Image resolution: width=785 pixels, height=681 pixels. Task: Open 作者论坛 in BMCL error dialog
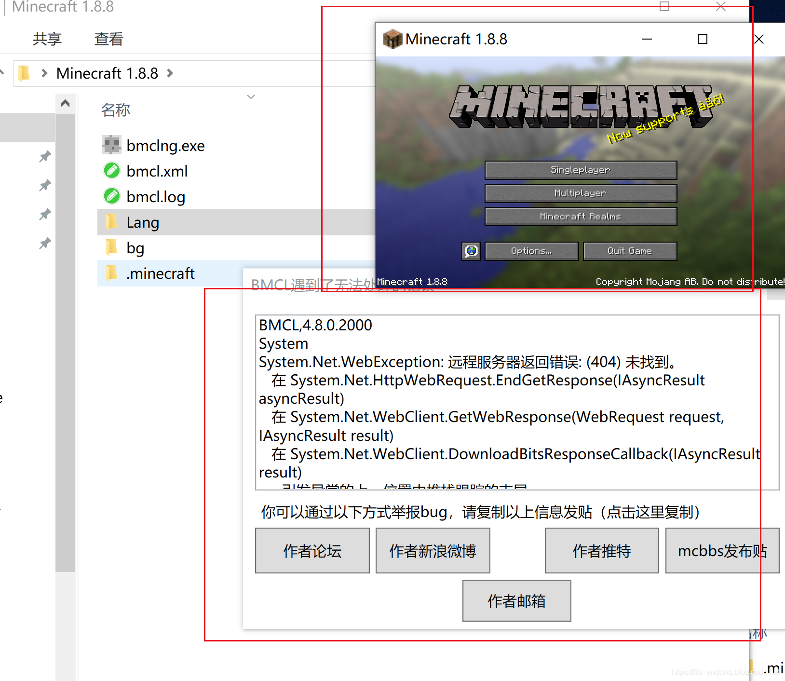312,550
